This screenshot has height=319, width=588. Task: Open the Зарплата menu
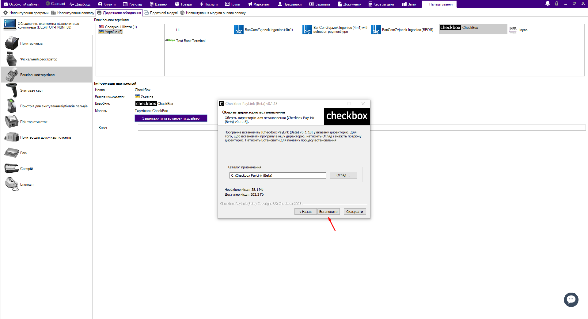coord(320,4)
